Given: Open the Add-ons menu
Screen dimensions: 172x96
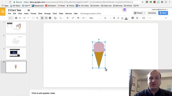Looking at the screenshot, I should (x=69, y=14).
